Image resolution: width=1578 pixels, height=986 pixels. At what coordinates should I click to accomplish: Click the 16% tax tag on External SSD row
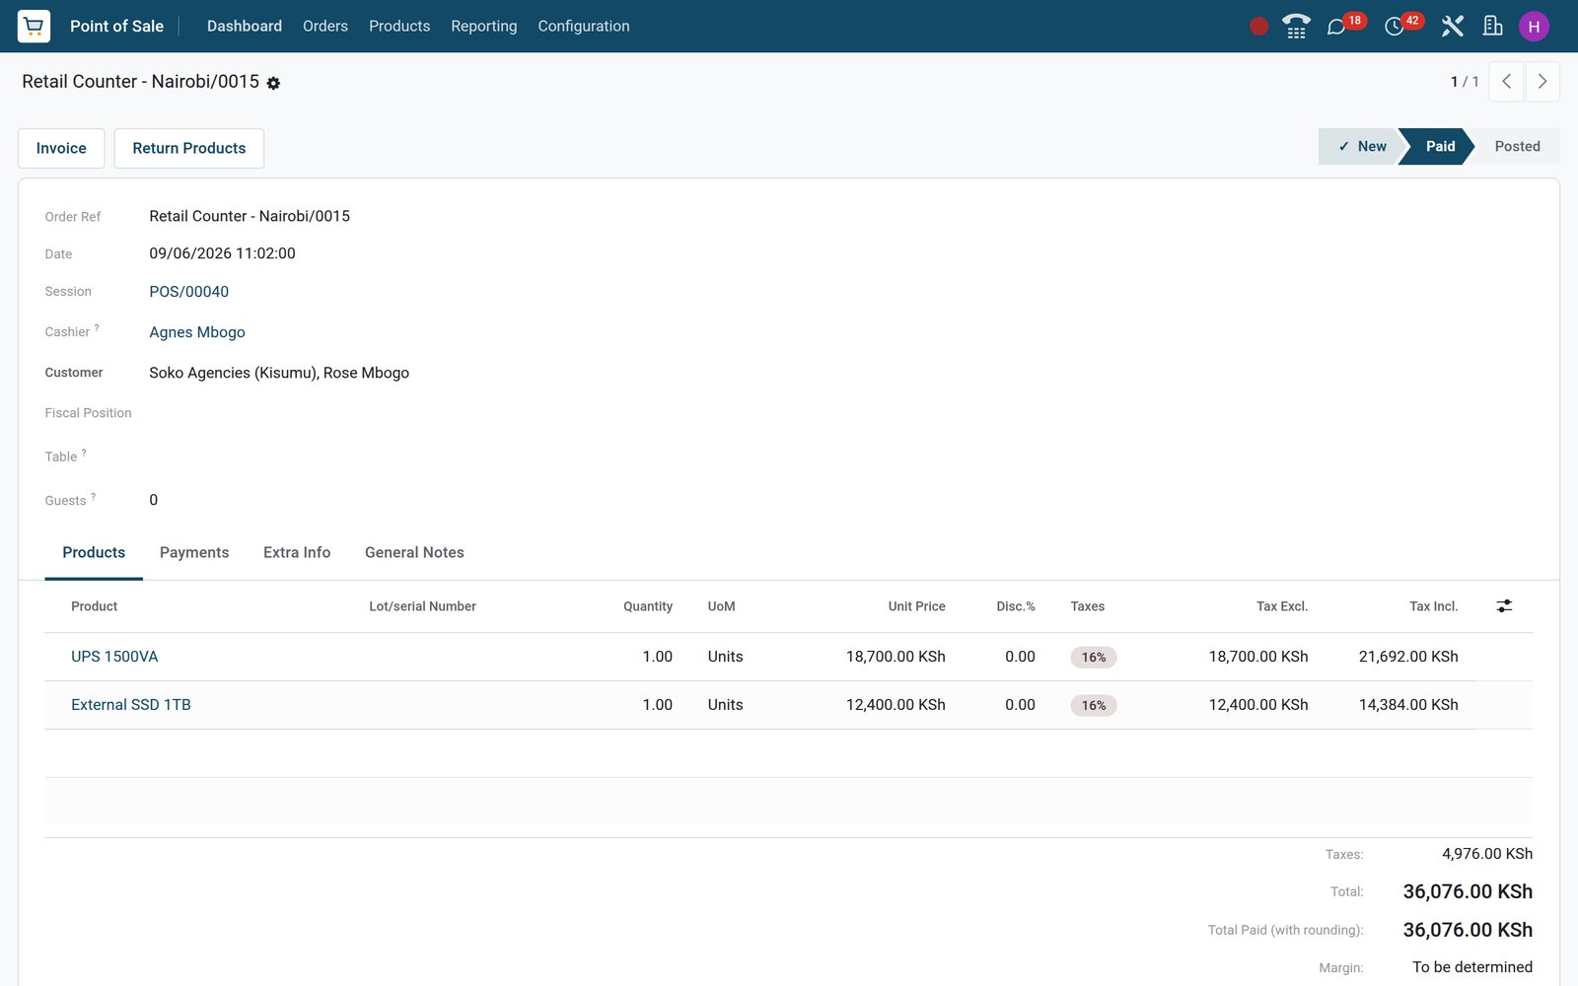tap(1094, 706)
